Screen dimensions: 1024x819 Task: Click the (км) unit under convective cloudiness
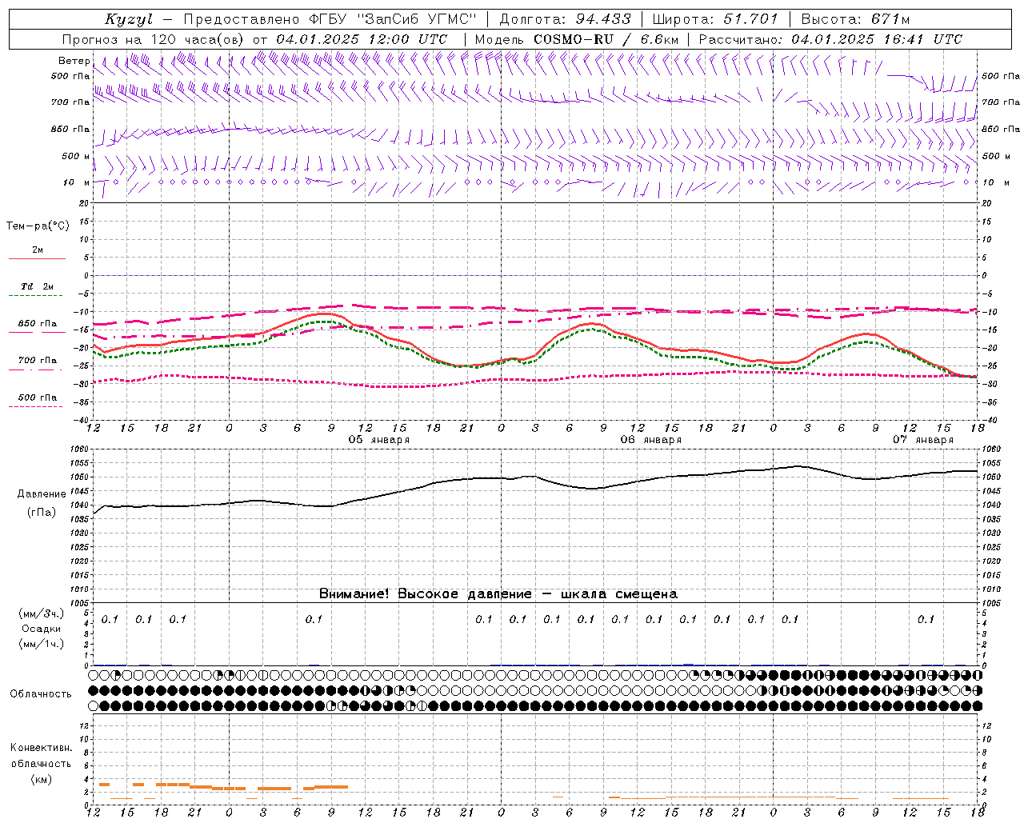tap(42, 779)
